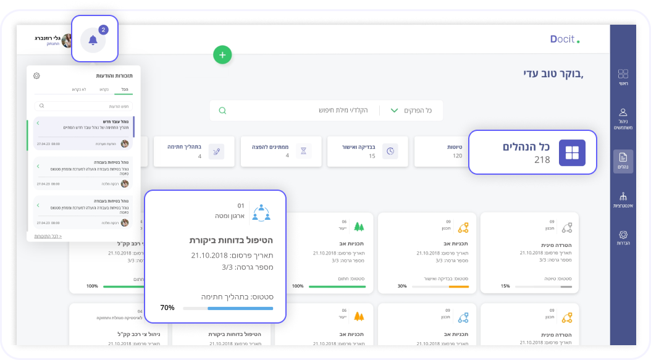Switch to the נקראו read tab

coord(103,90)
